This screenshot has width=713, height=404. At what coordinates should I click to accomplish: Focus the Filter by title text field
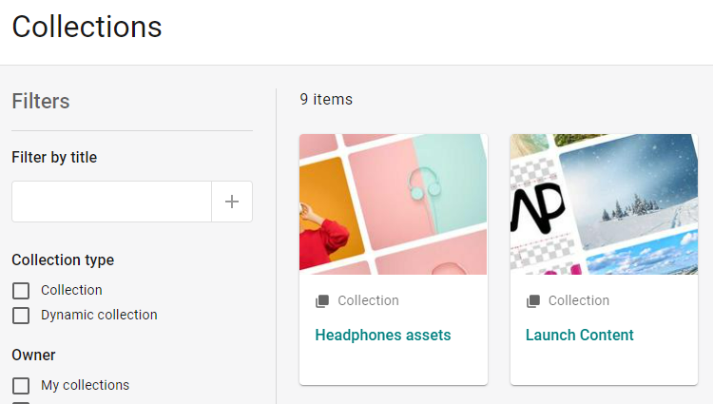(111, 202)
